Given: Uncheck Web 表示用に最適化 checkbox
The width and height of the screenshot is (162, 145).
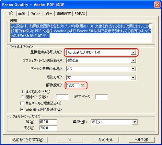Looking at the screenshot, I should pyautogui.click(x=22, y=110).
